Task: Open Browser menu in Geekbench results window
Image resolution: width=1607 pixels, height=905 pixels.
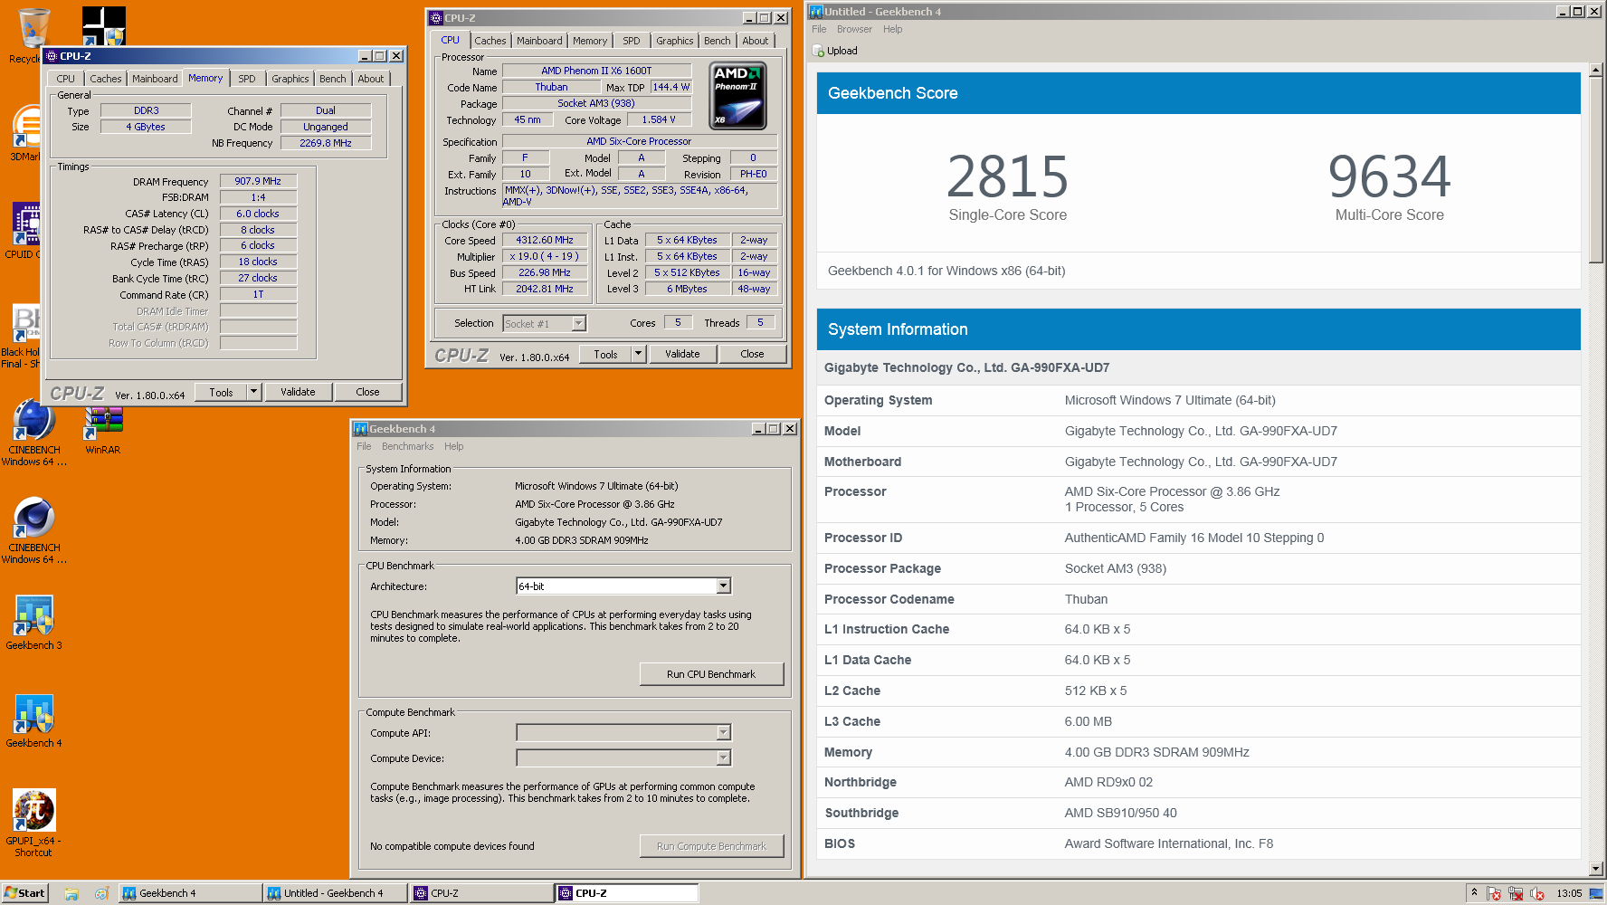Action: click(854, 30)
